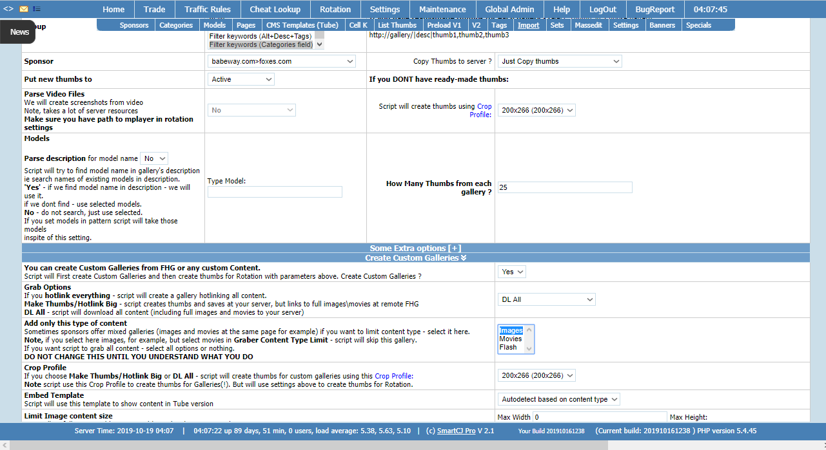
Task: Open the Sponsor dropdown showing babeway.com>foxes.com
Action: tap(282, 61)
